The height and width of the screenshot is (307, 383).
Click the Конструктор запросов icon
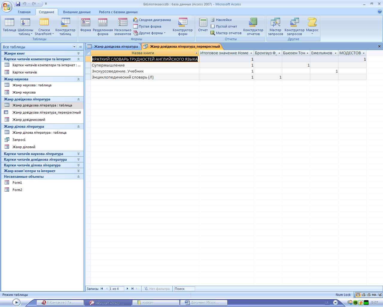point(294,26)
